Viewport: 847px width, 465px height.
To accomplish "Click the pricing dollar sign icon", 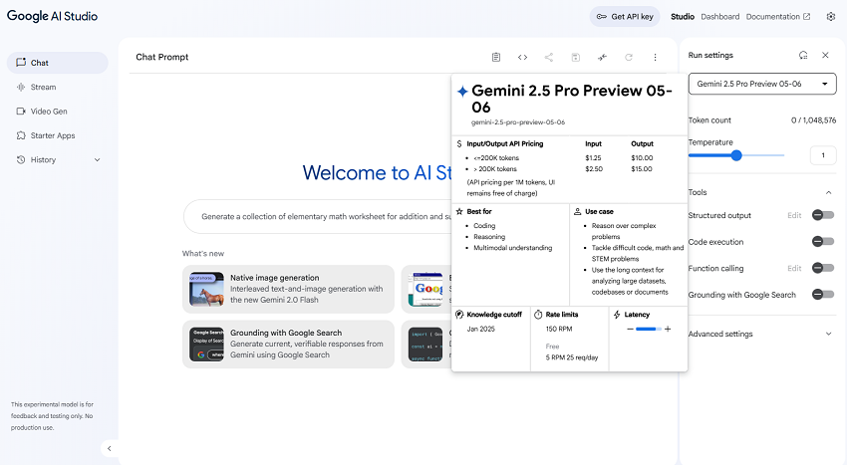I will tap(459, 143).
